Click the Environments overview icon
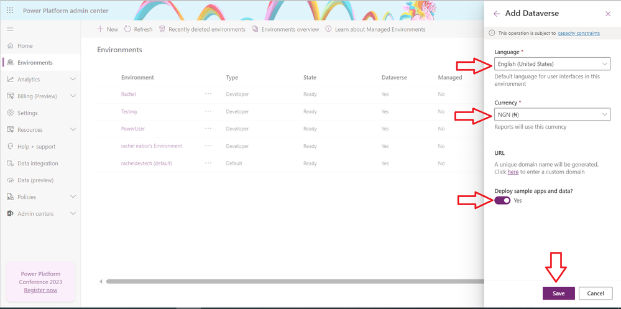Screen dimensions: 621x309 tap(255, 29)
